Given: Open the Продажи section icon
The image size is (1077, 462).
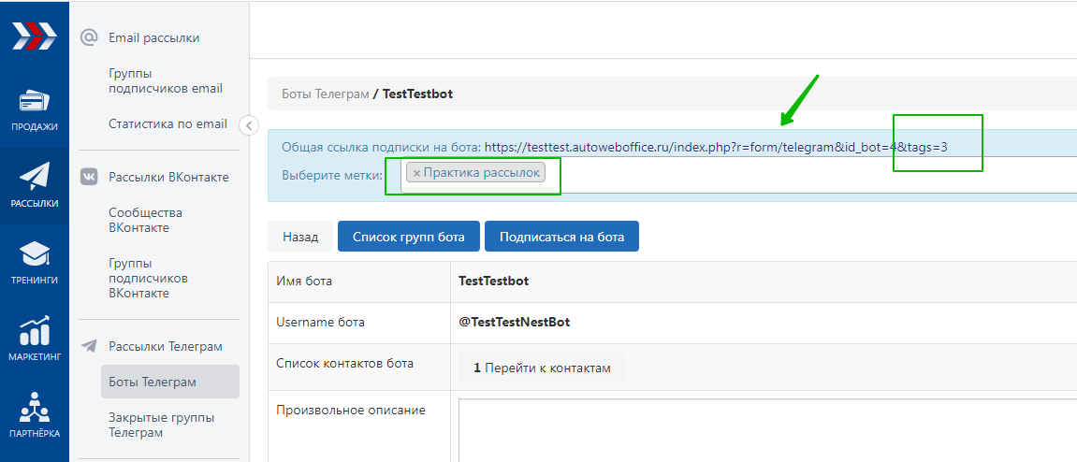Looking at the screenshot, I should [35, 102].
